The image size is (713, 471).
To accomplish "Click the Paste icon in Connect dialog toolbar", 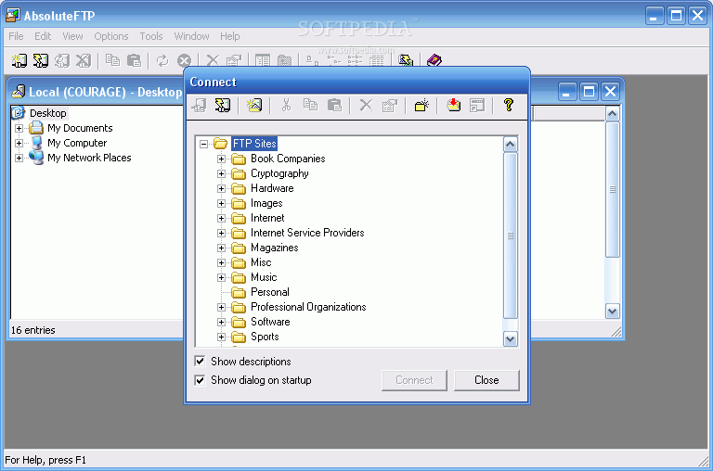I will pyautogui.click(x=334, y=106).
